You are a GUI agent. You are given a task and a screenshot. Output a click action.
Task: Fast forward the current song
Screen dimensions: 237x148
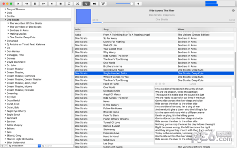43,4
